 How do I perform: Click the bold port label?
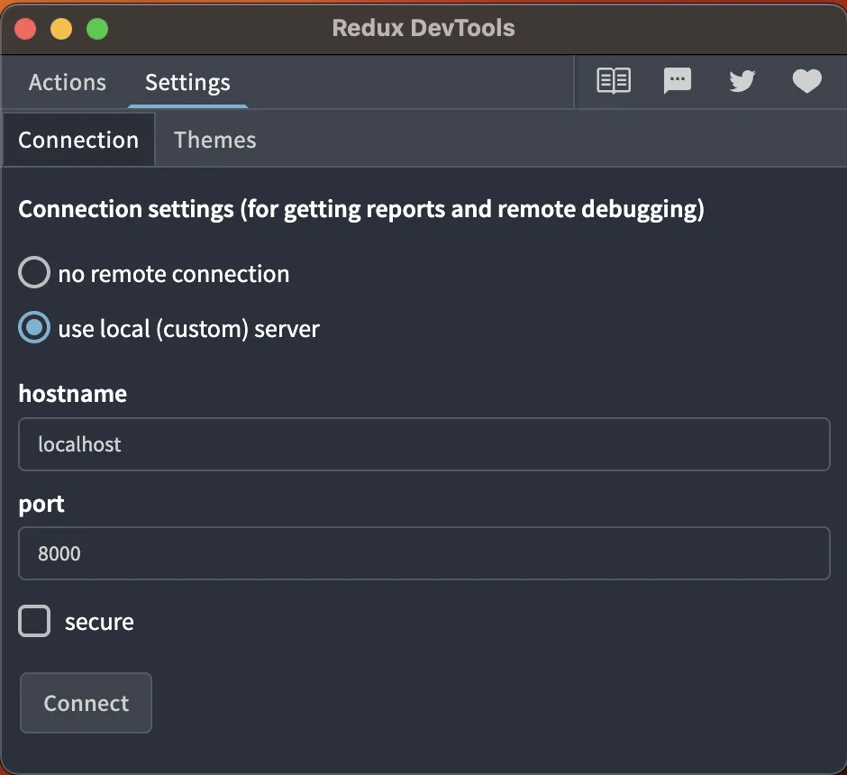pyautogui.click(x=41, y=504)
